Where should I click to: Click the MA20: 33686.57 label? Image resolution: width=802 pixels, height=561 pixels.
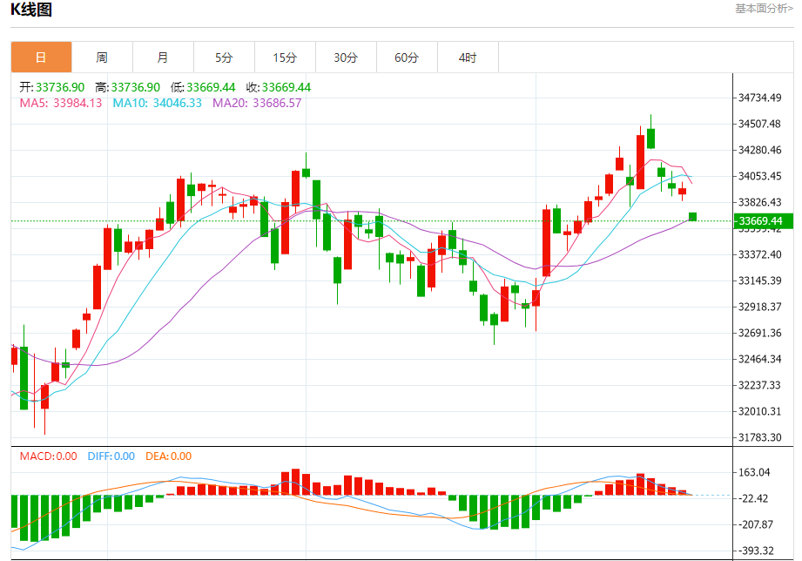(x=257, y=103)
